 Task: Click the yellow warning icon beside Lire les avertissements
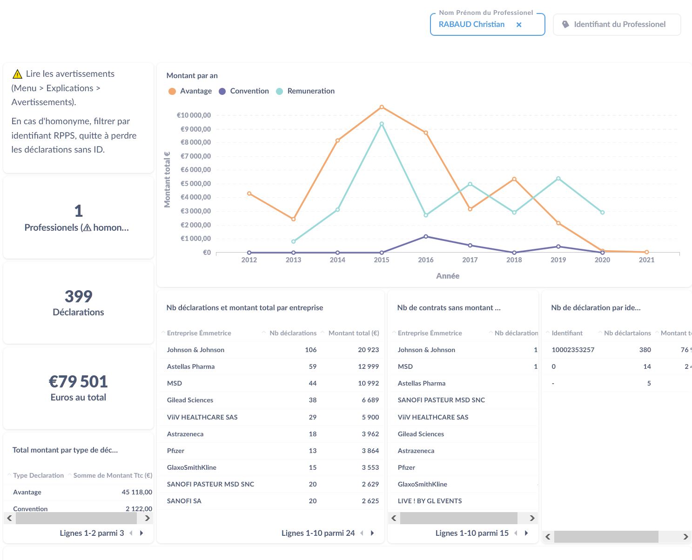[x=17, y=74]
